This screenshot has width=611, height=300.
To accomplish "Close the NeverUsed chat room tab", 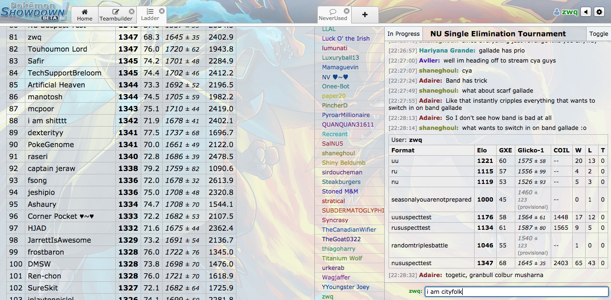I will 346,11.
